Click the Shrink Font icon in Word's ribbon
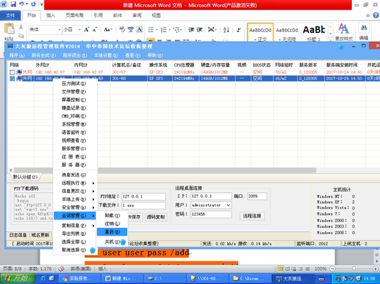 point(95,29)
